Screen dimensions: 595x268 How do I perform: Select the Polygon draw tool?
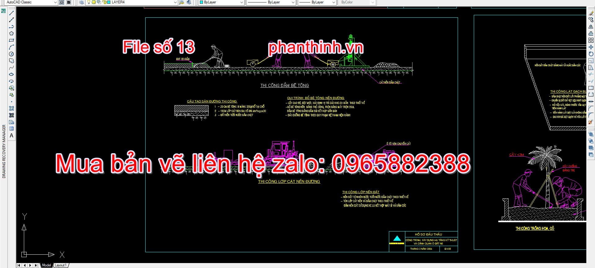tap(11, 33)
